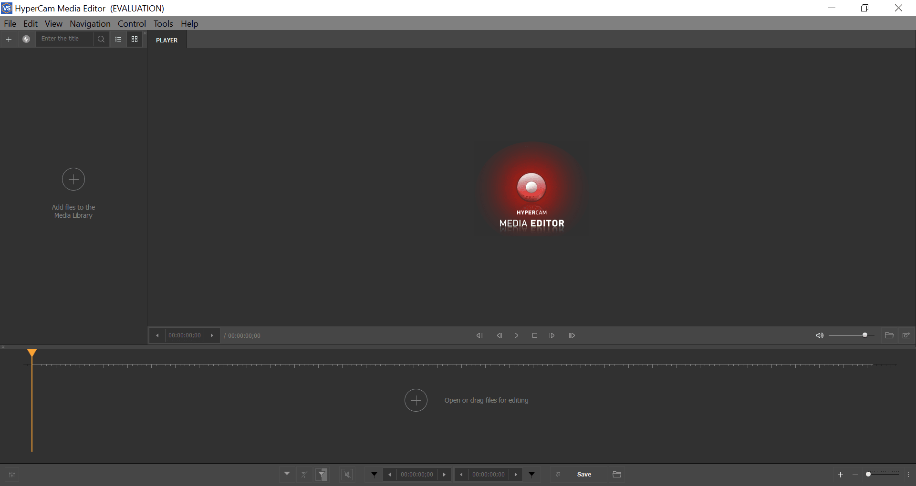The image size is (916, 486).
Task: Remove the marker with the crossed funnel icon
Action: [304, 475]
